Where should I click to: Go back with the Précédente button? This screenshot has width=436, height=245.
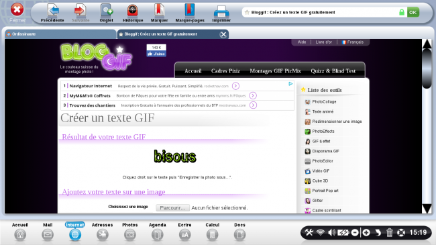point(52,13)
